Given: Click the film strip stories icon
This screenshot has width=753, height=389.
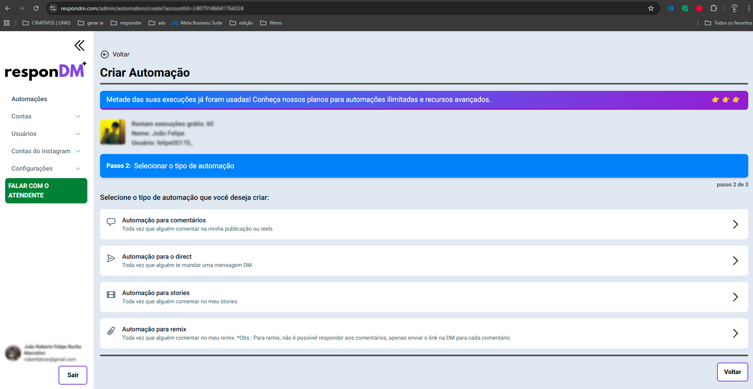Looking at the screenshot, I should click(111, 295).
